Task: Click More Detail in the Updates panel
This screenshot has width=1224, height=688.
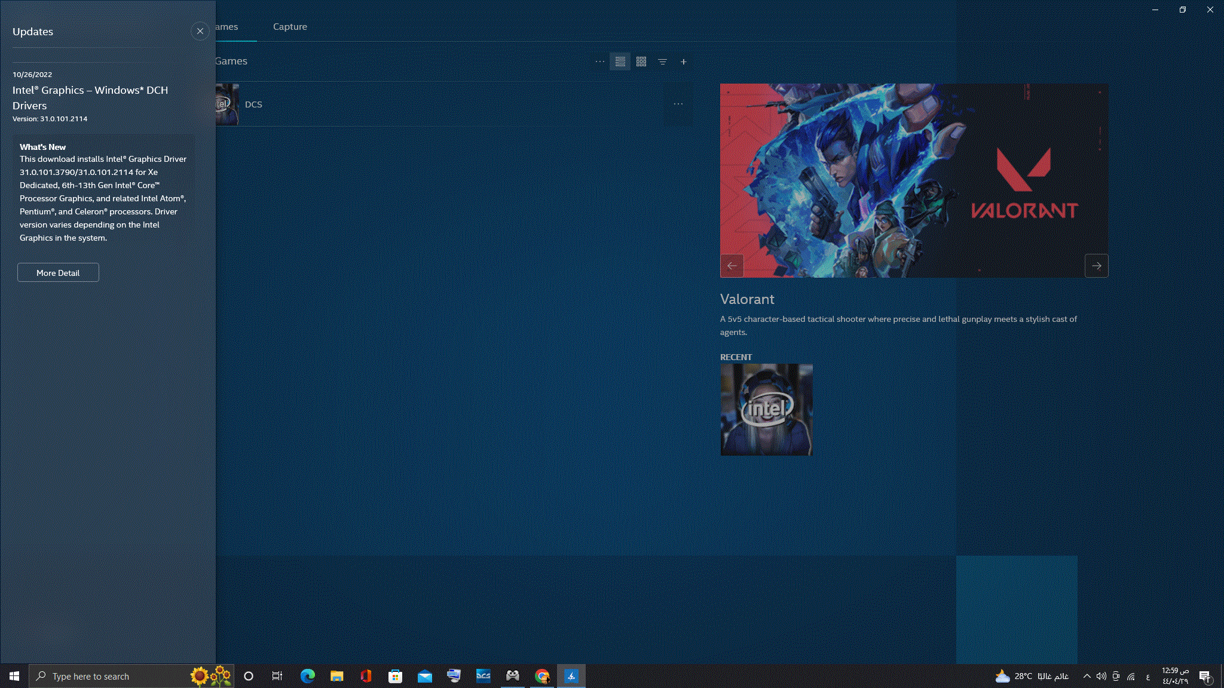Action: click(58, 272)
